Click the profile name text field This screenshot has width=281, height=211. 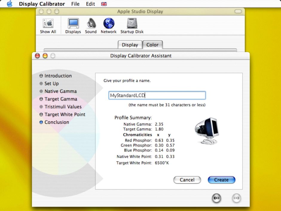(x=157, y=95)
